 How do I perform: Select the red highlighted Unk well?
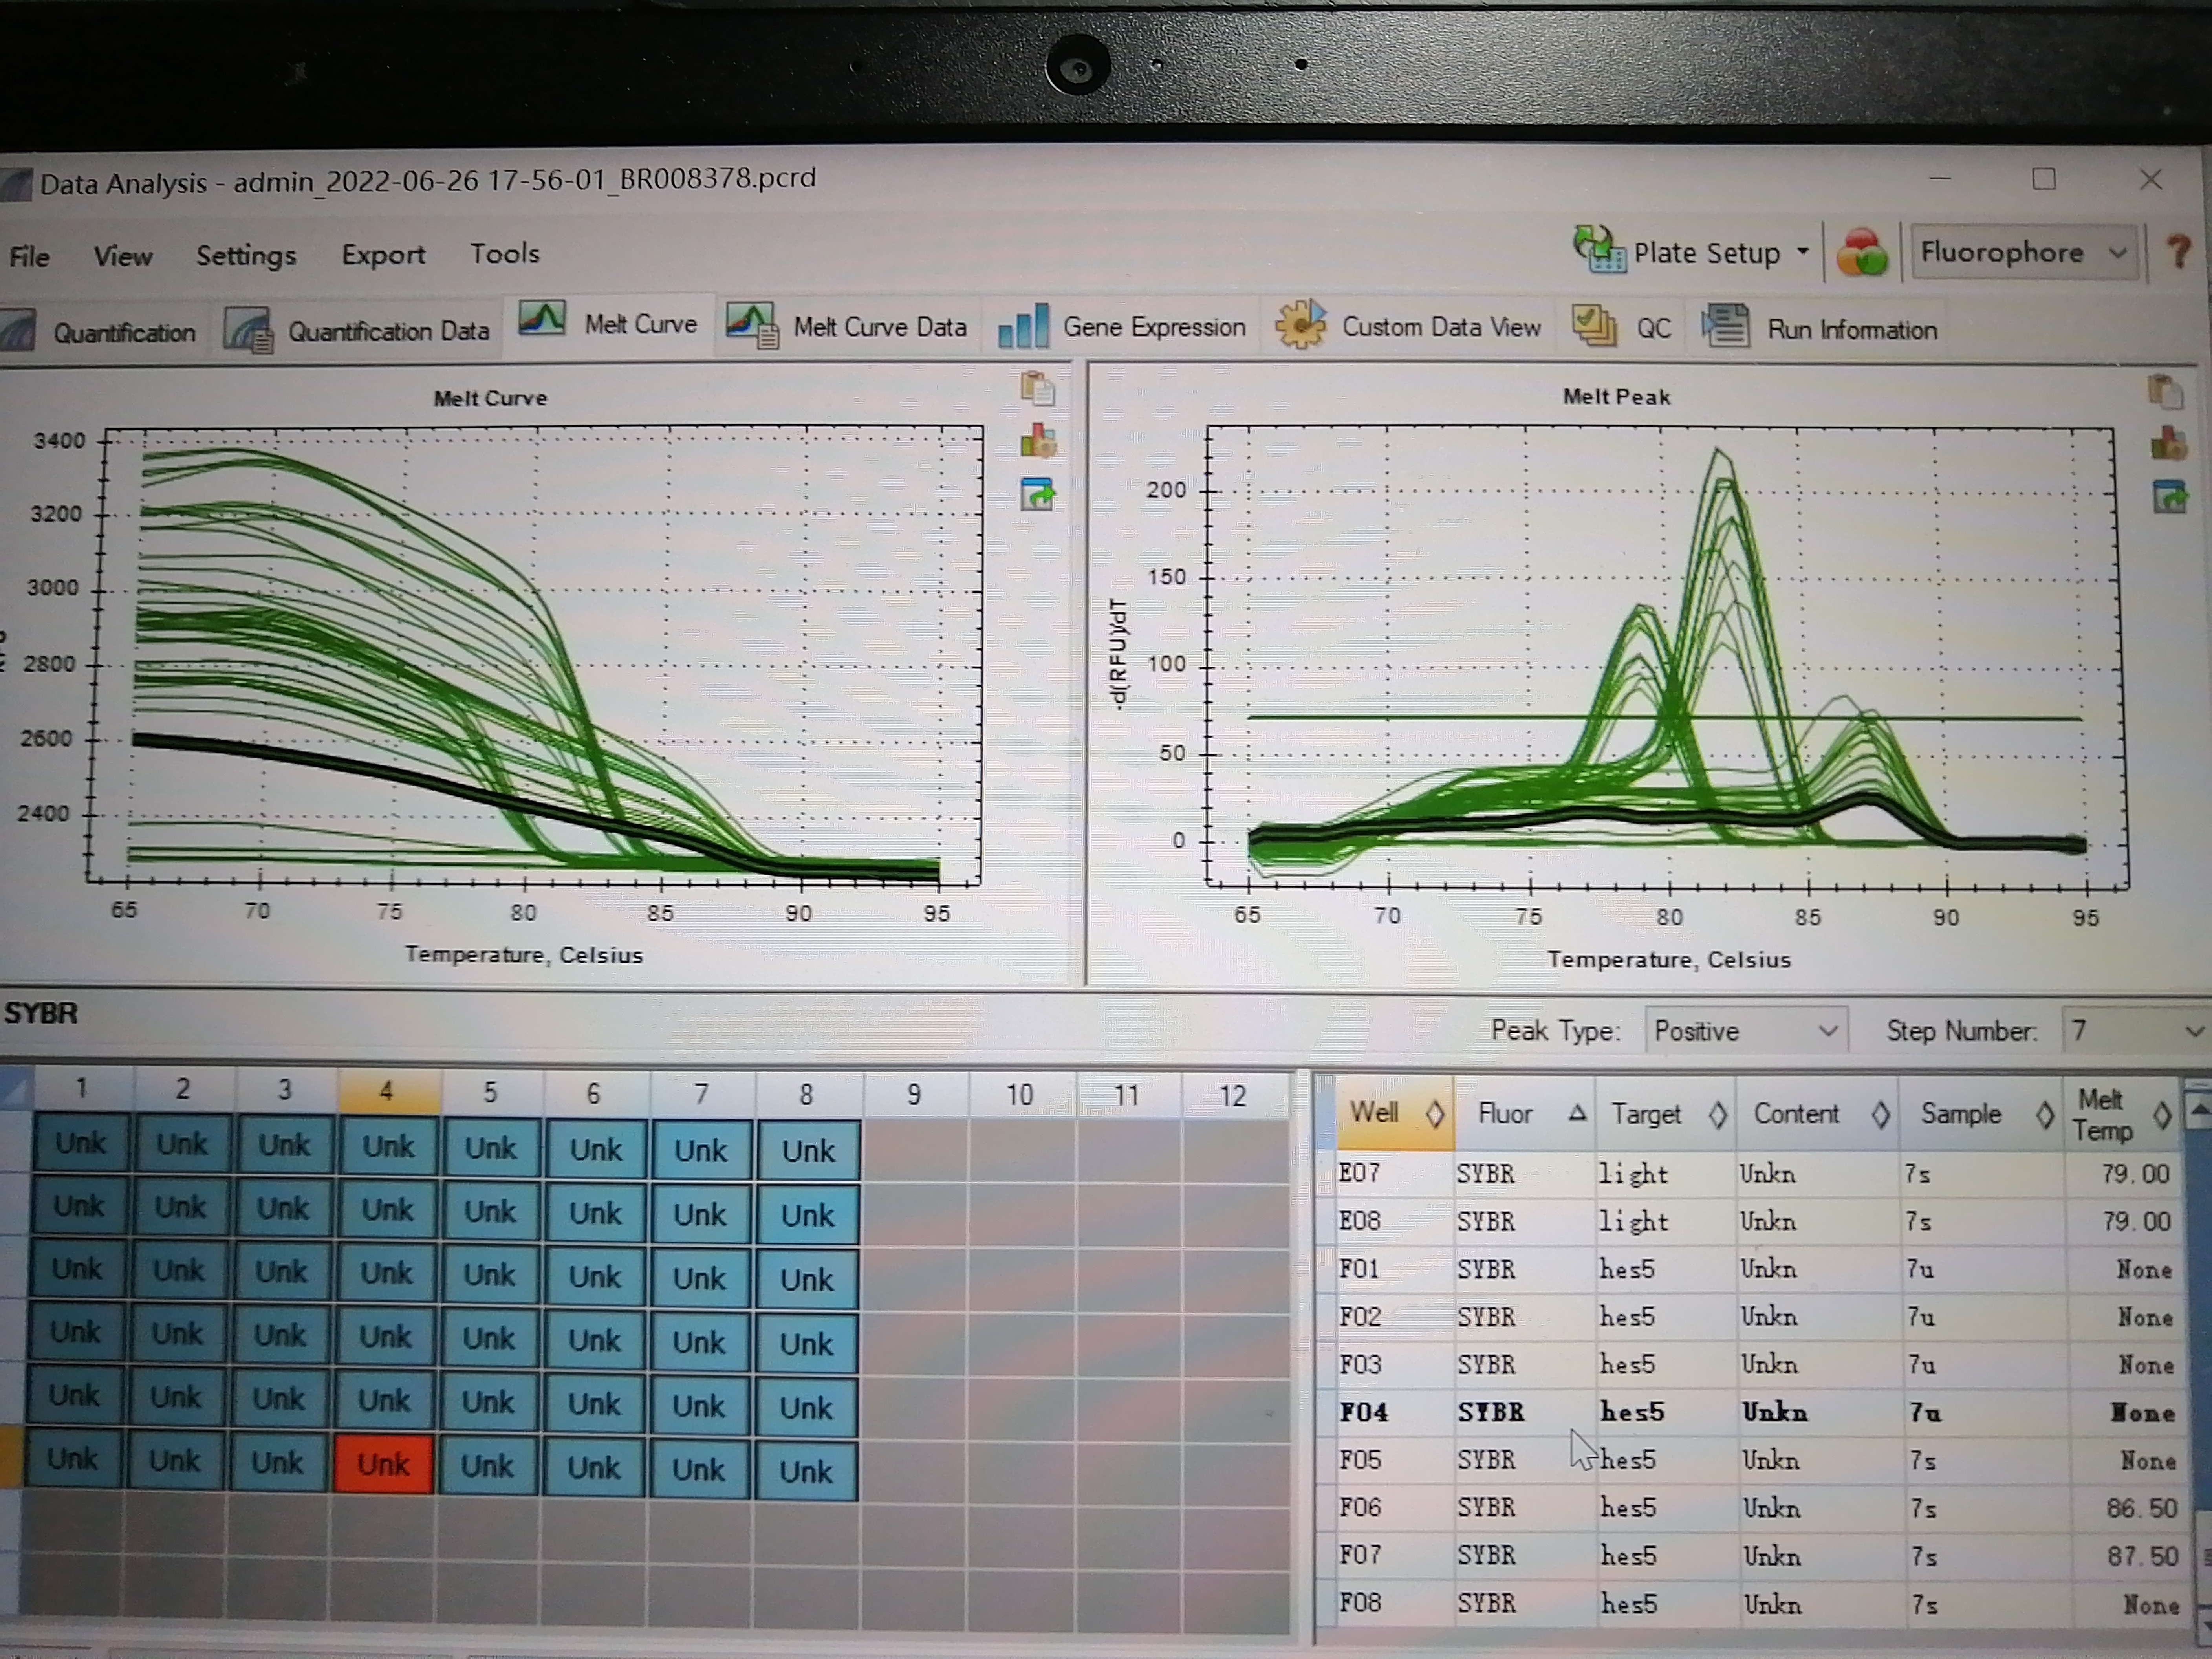(384, 1465)
